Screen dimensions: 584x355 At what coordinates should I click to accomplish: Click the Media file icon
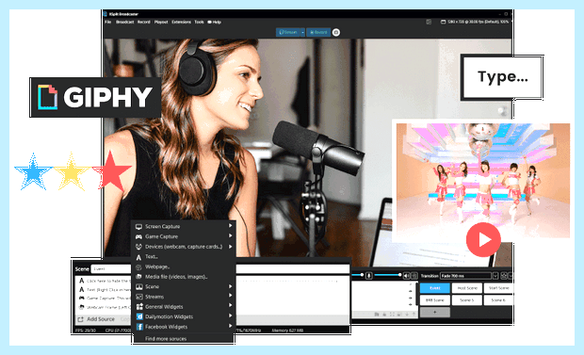point(138,277)
